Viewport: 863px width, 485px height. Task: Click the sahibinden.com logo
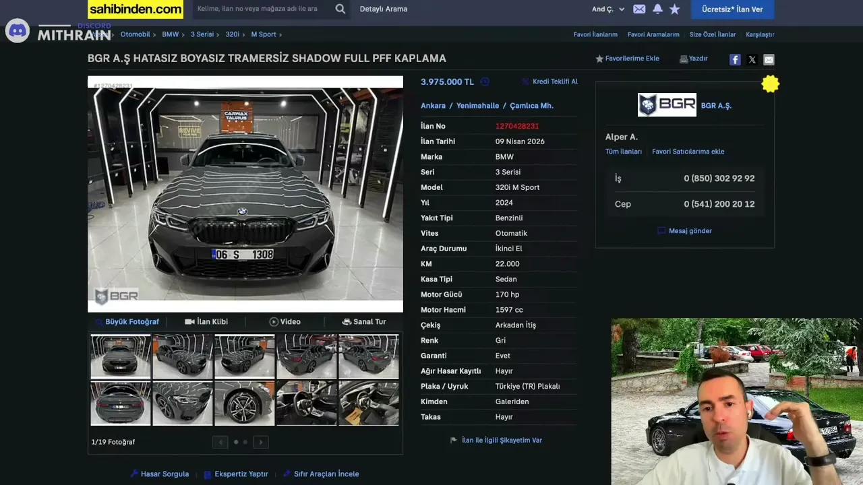coord(136,9)
